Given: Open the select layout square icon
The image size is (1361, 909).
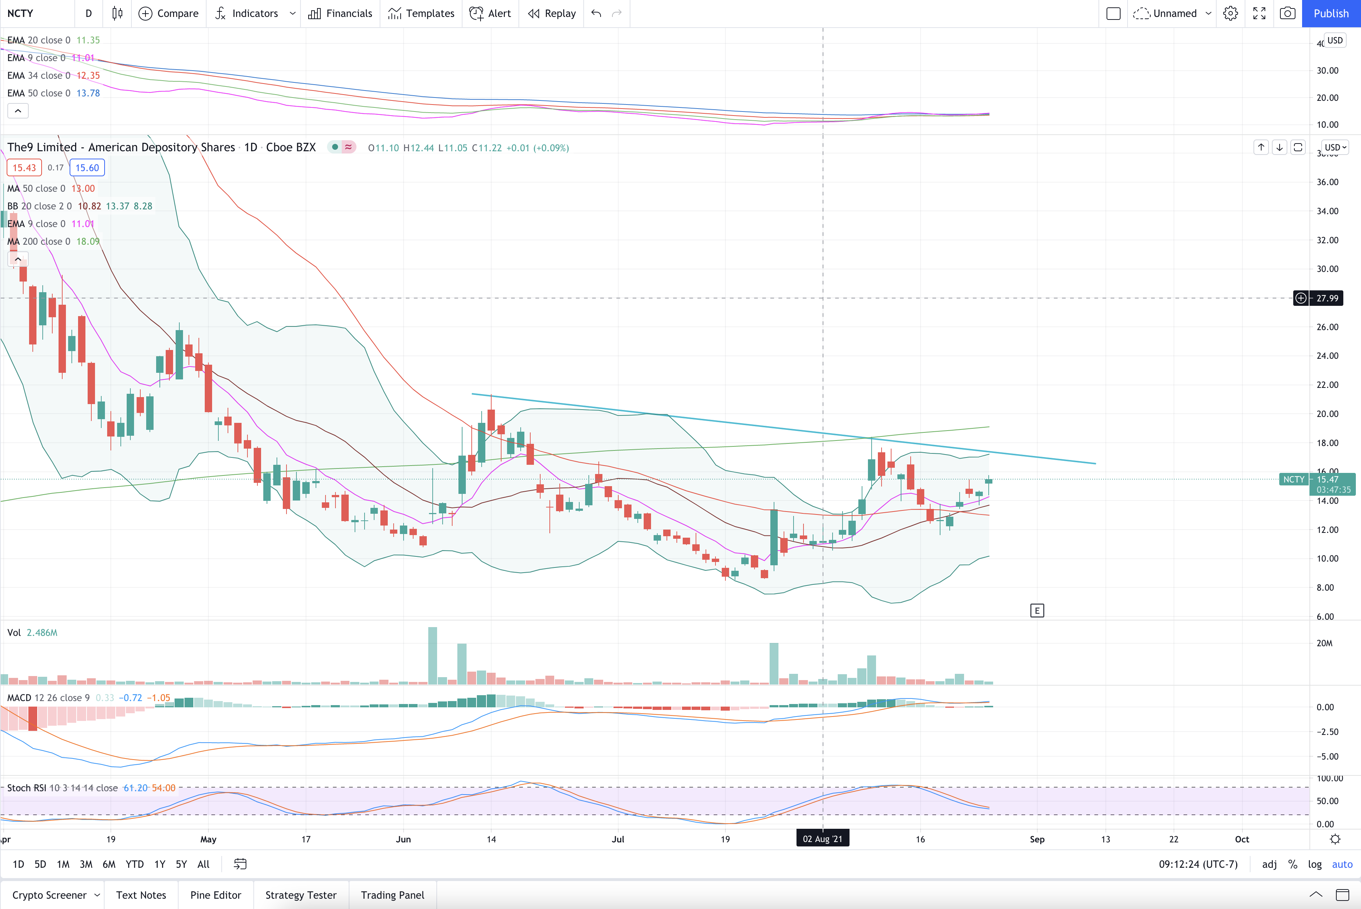Looking at the screenshot, I should pos(1113,13).
